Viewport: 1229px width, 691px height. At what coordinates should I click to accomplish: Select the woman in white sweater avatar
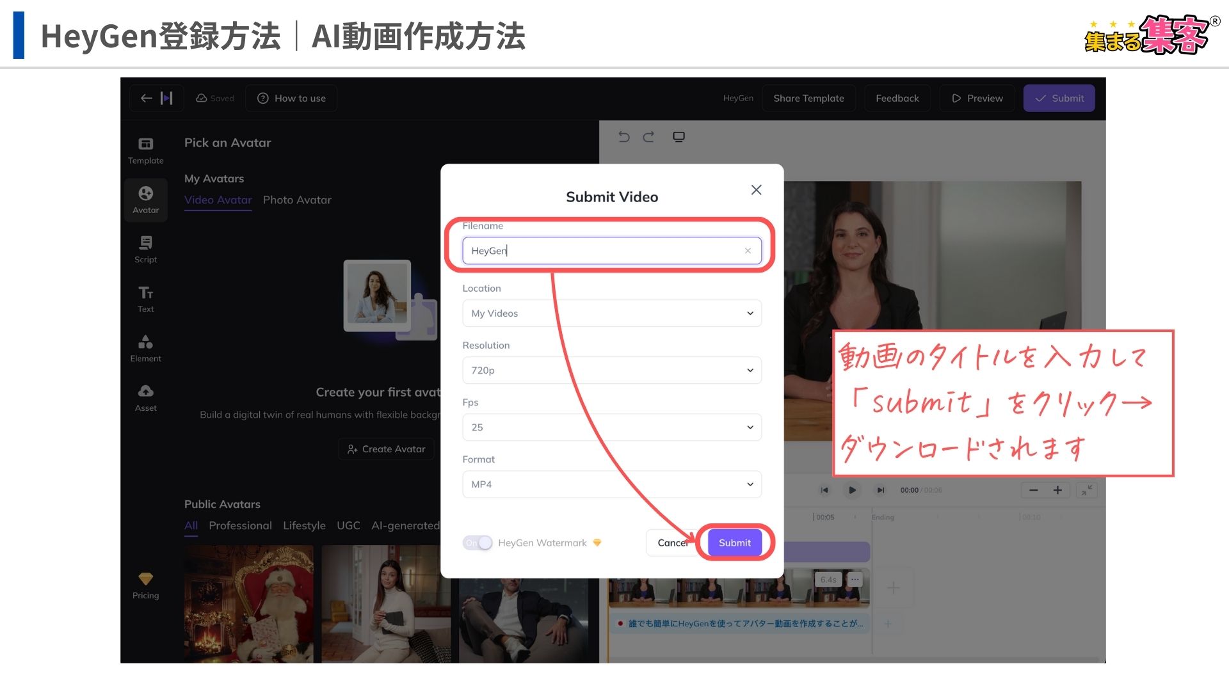386,603
